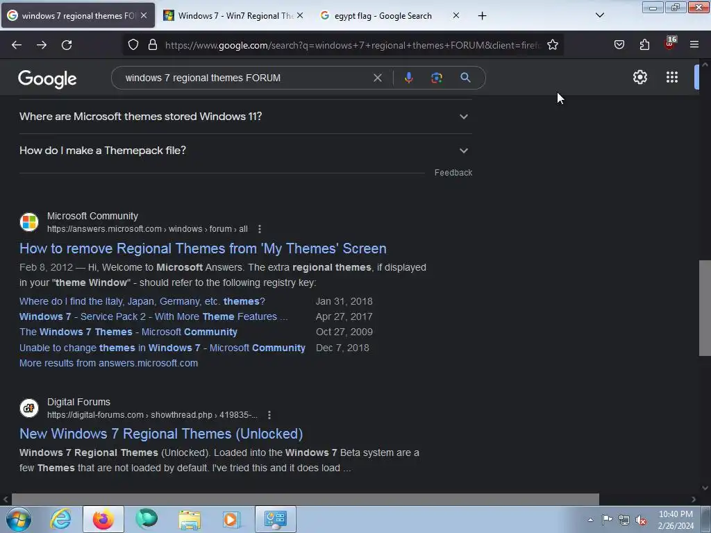Expand 'Where are Microsoft themes stored Windows 11?'
The image size is (711, 533).
tap(246, 117)
